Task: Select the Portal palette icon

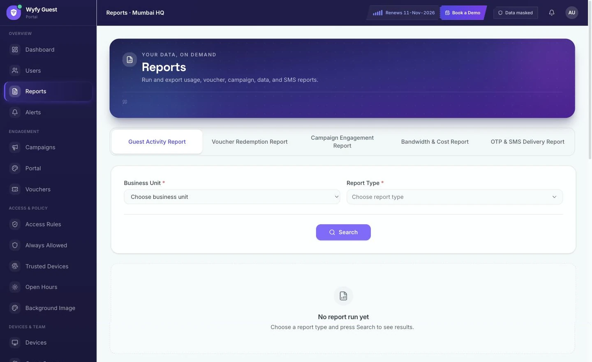Action: [x=15, y=168]
